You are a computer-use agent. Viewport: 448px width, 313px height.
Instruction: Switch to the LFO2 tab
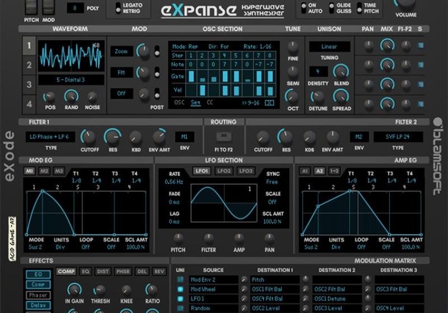(223, 171)
